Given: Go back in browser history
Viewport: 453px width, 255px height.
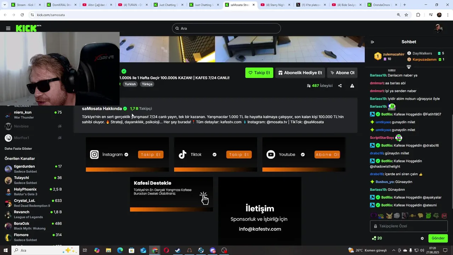Looking at the screenshot, I should coord(5,15).
